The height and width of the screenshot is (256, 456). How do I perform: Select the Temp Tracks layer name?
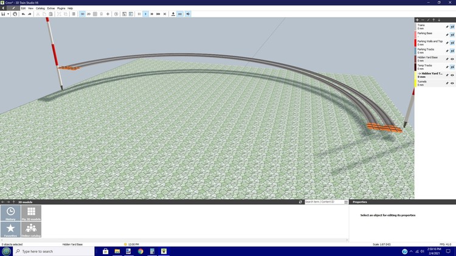424,66
